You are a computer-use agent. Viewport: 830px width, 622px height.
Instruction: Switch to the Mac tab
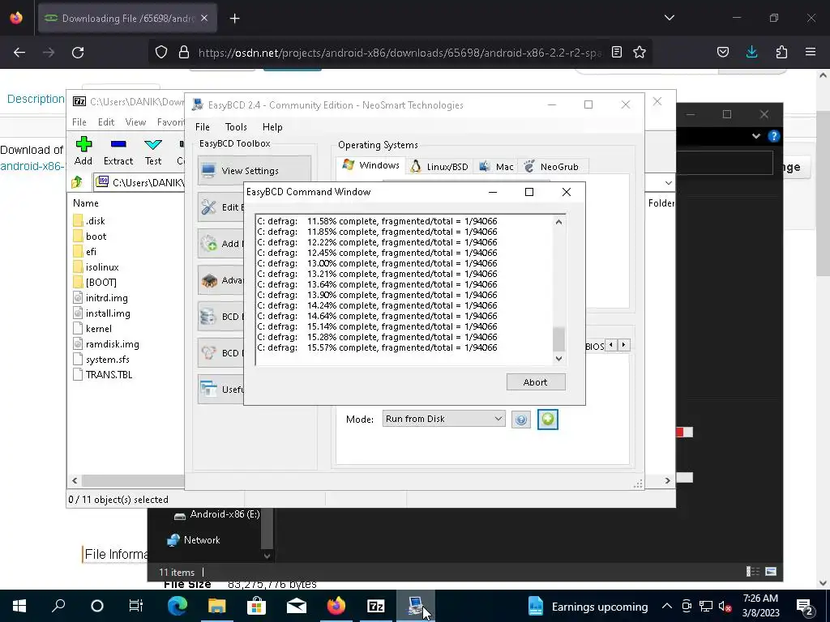coord(495,167)
